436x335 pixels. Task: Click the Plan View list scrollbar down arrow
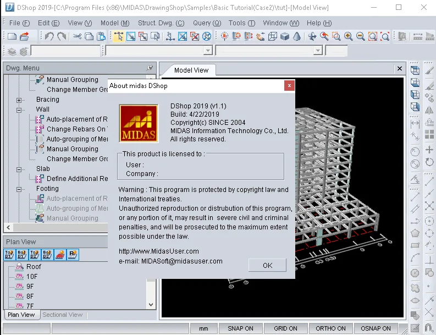151,305
